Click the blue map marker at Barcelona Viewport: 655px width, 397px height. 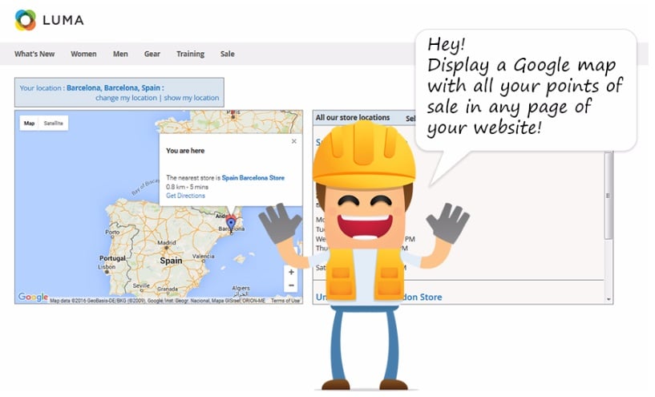tap(231, 225)
